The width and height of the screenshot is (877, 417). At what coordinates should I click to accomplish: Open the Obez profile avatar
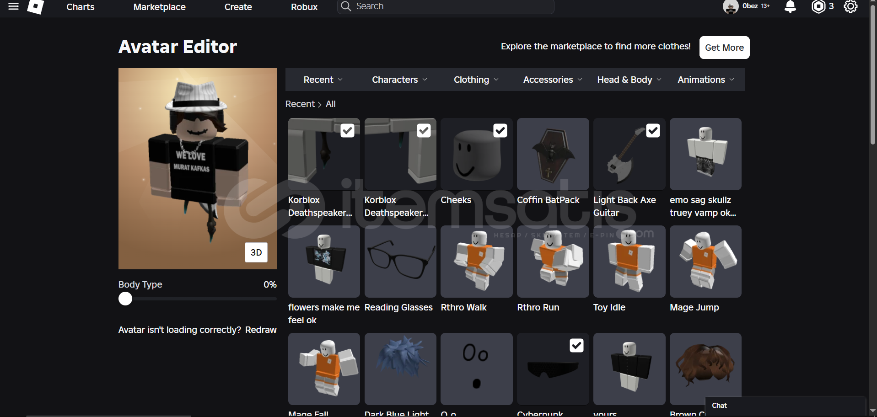(731, 7)
